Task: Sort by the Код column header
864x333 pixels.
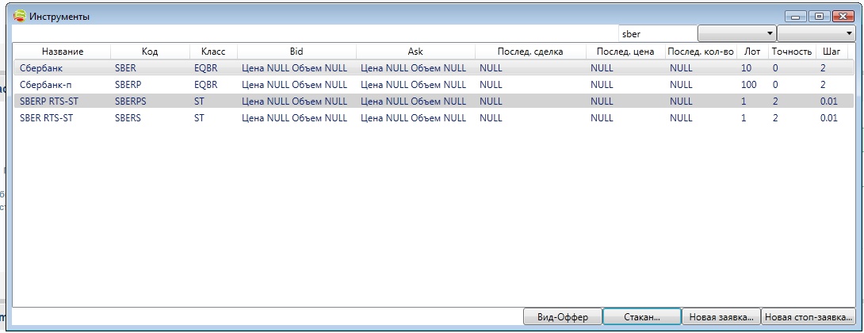Action: 150,52
